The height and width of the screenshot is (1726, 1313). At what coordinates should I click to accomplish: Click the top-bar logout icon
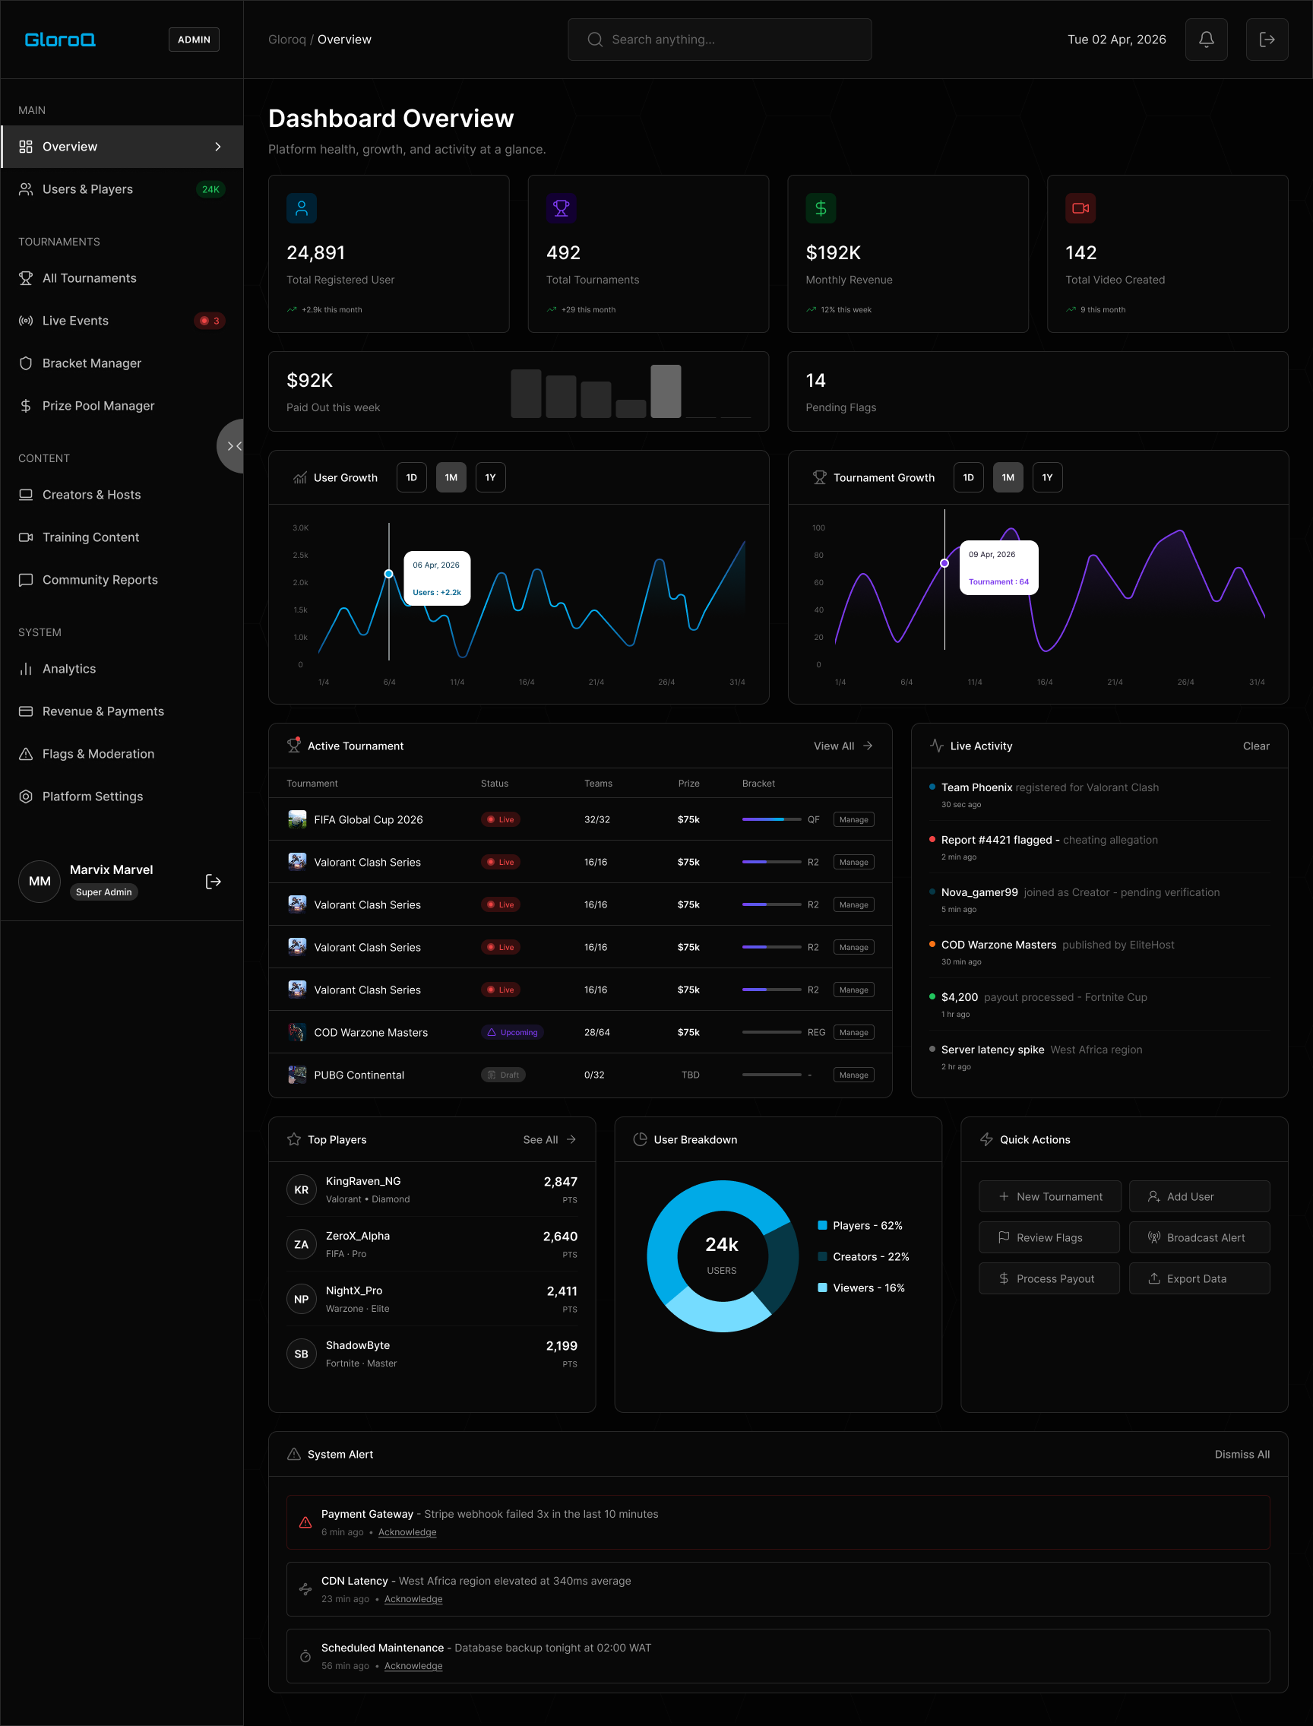tap(1267, 39)
